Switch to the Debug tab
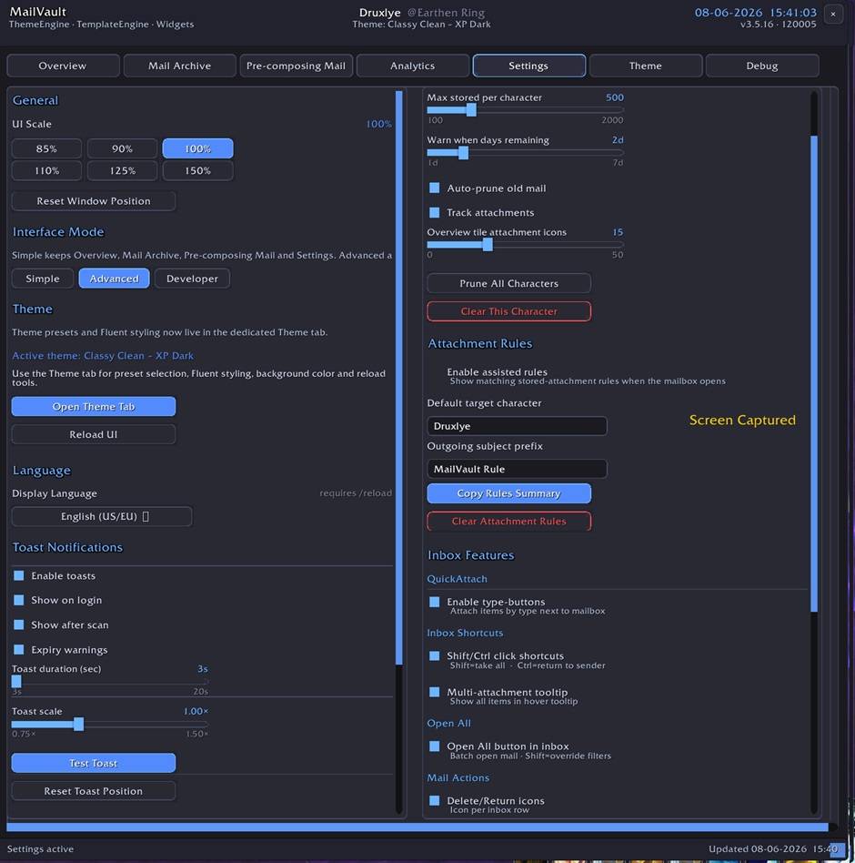The height and width of the screenshot is (863, 855). [762, 66]
